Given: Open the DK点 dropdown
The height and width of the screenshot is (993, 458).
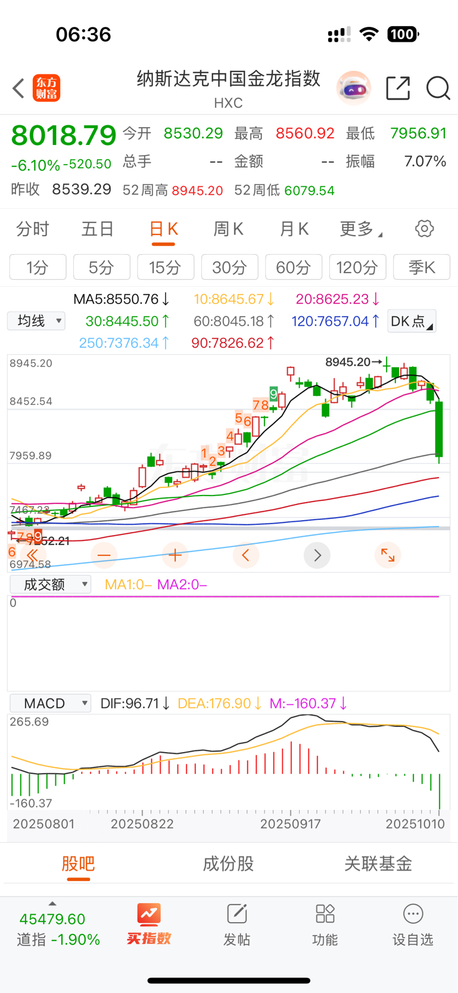Looking at the screenshot, I should click(412, 321).
